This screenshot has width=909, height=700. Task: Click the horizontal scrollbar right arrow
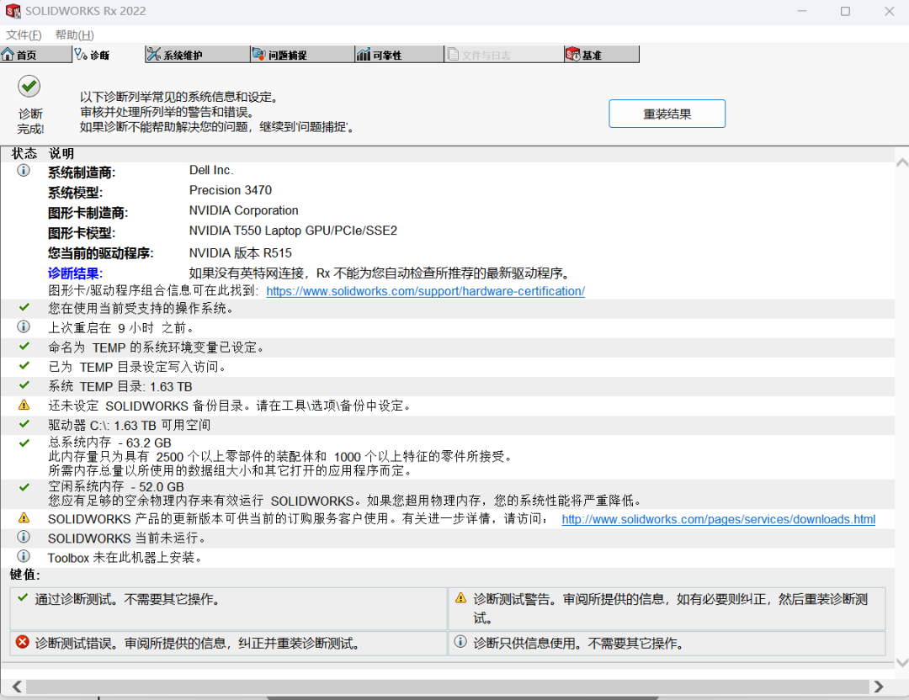(879, 687)
